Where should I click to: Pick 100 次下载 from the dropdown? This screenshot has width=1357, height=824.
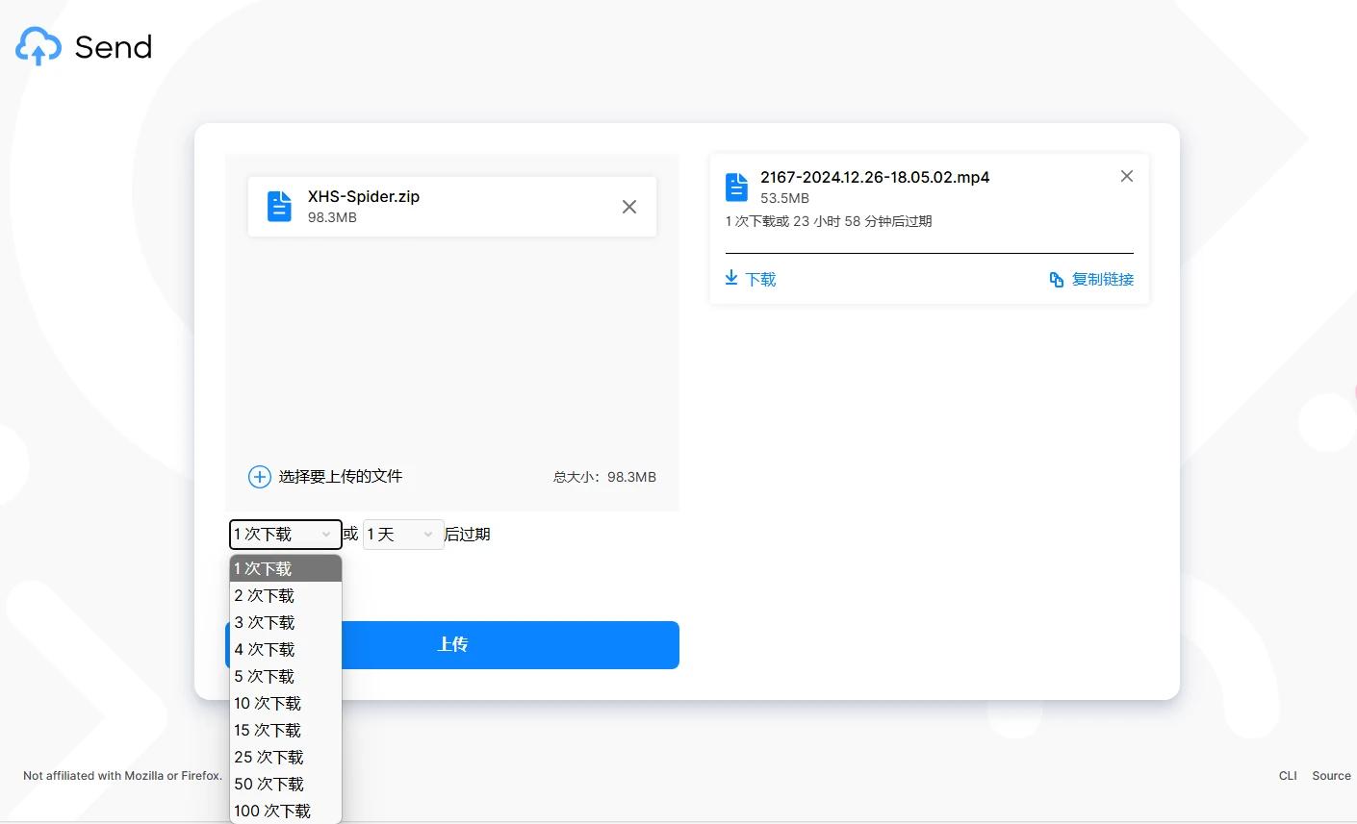pos(272,812)
